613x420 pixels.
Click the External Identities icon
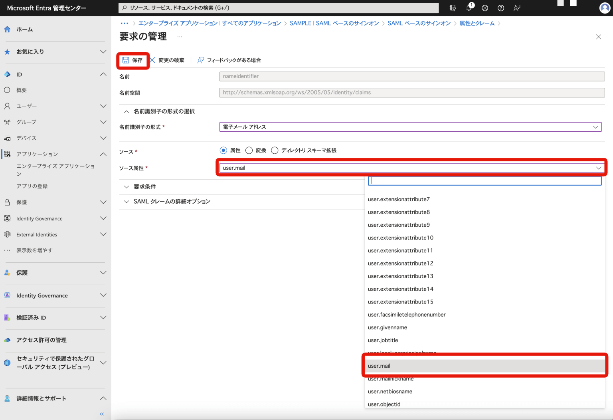[x=7, y=234]
